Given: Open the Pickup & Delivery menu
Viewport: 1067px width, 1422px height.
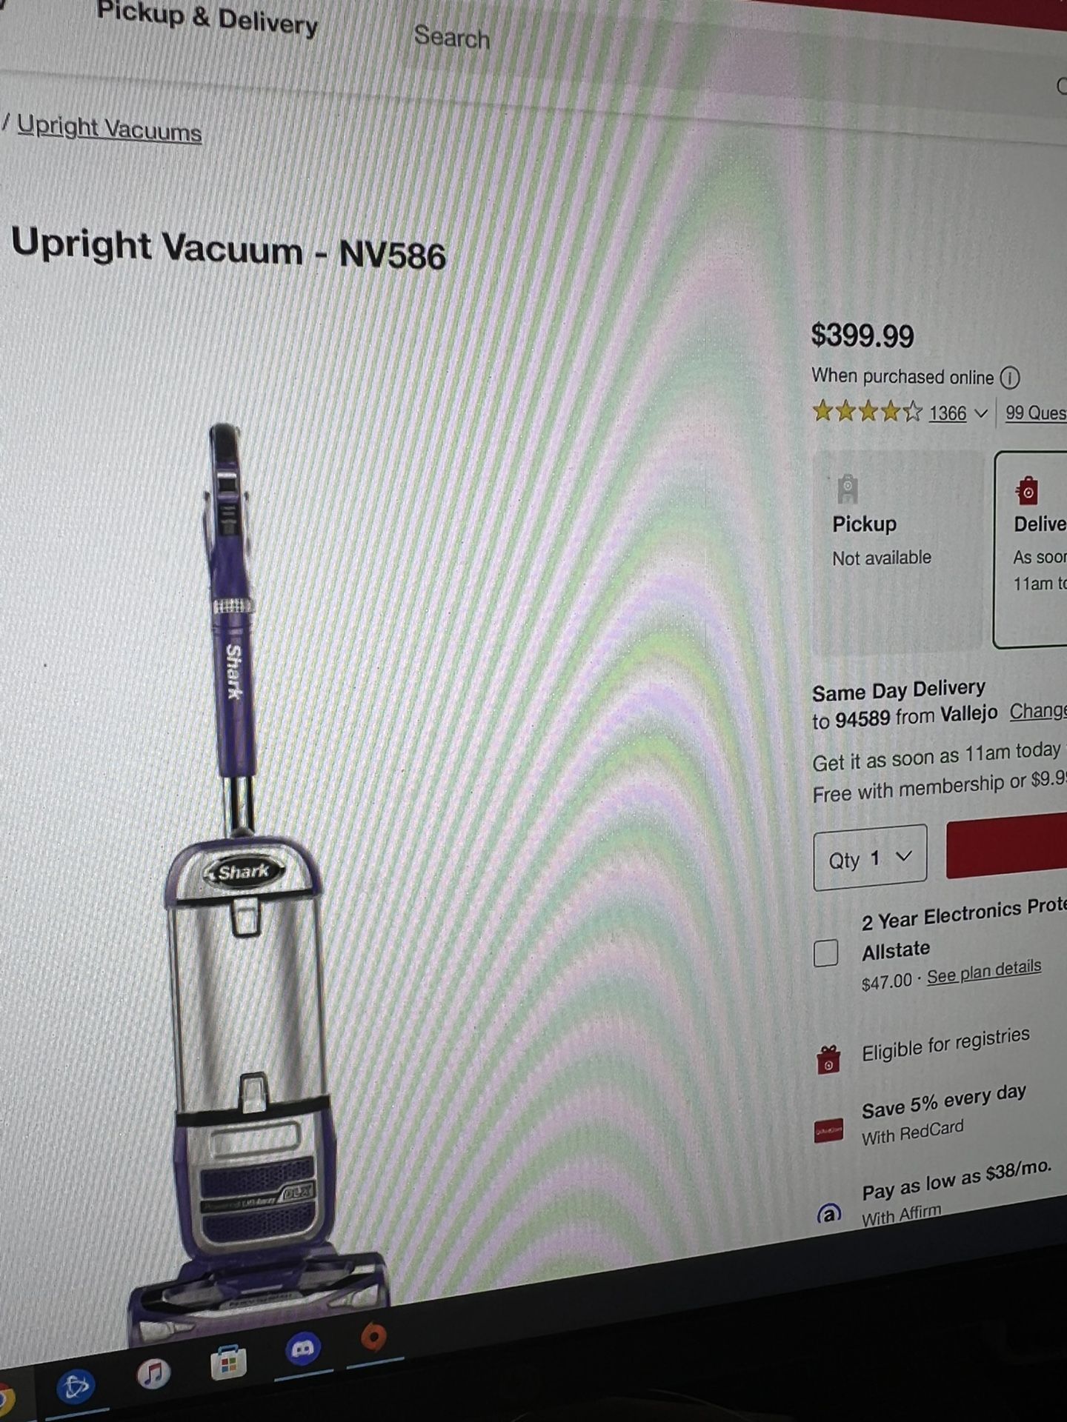Looking at the screenshot, I should click(207, 18).
